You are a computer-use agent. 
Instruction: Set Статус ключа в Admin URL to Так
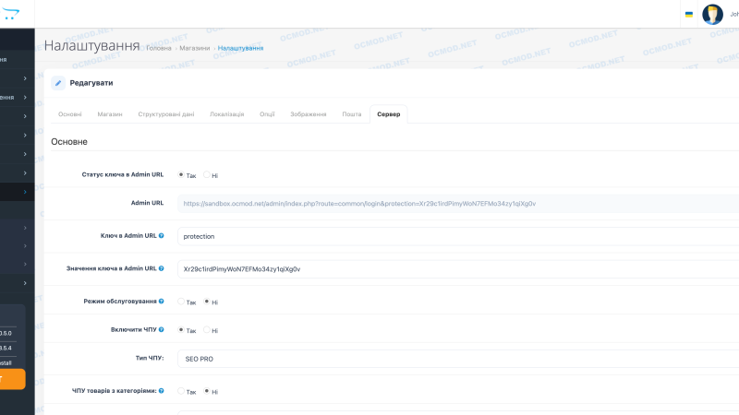click(181, 174)
